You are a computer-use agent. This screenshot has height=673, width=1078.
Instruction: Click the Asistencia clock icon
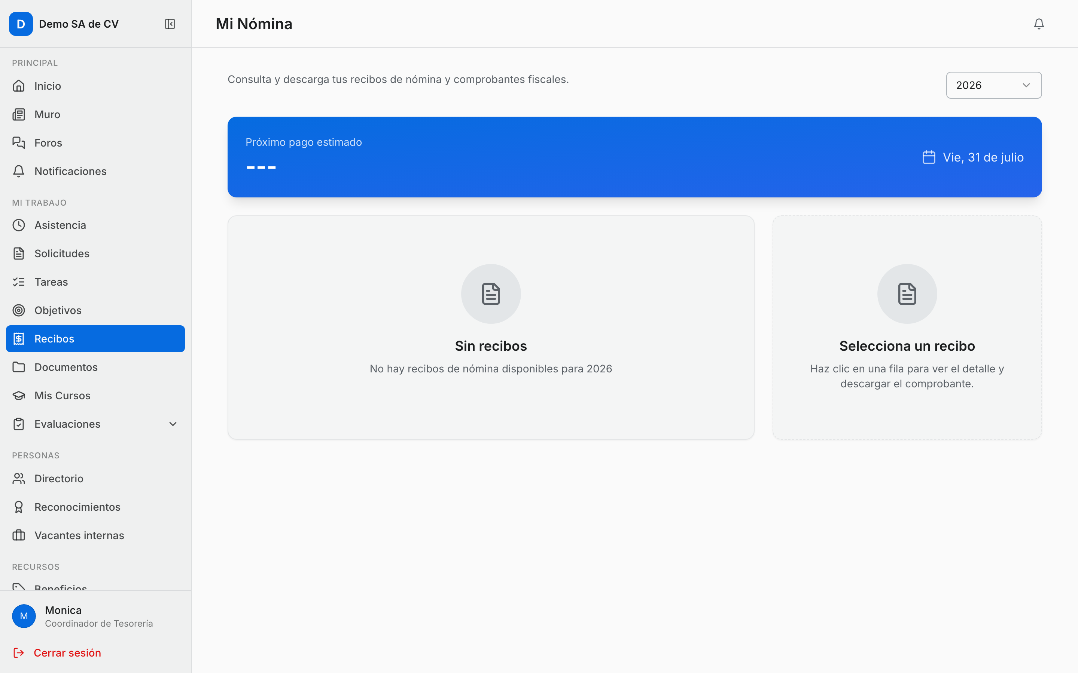(19, 225)
